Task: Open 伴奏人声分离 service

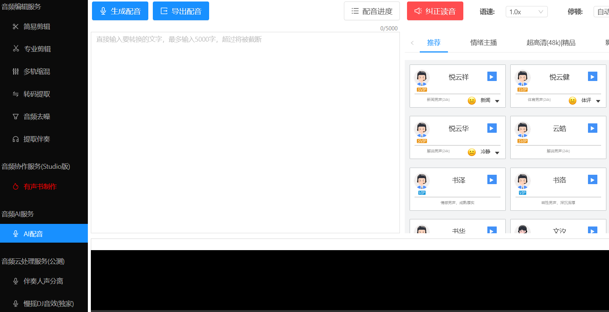Action: pos(44,281)
